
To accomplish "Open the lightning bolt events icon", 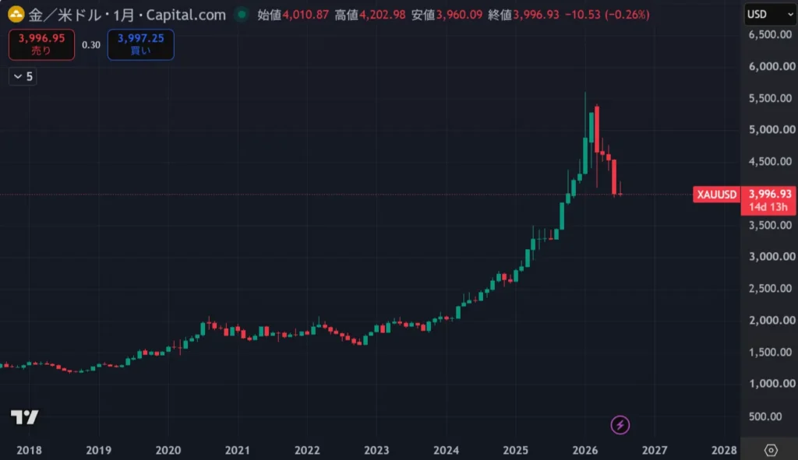I will pyautogui.click(x=620, y=425).
